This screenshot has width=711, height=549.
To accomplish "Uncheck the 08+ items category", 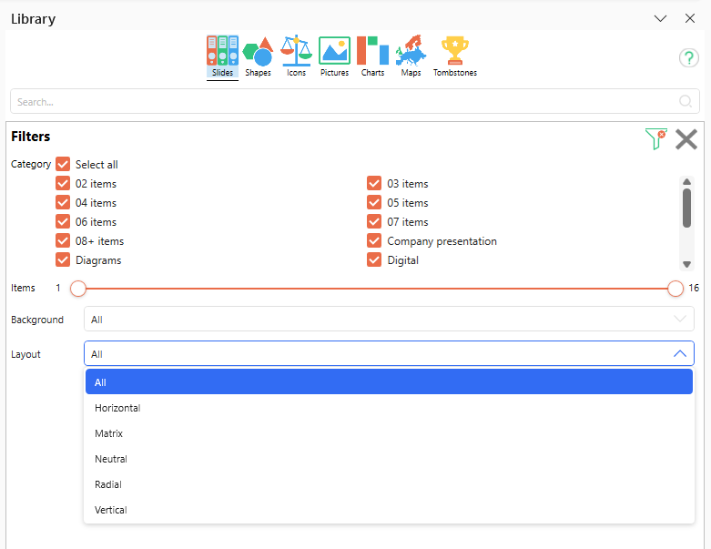I will click(x=63, y=240).
